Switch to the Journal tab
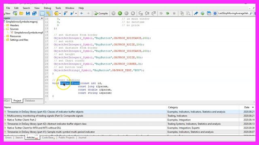This screenshot has width=259, height=145. 82,138
